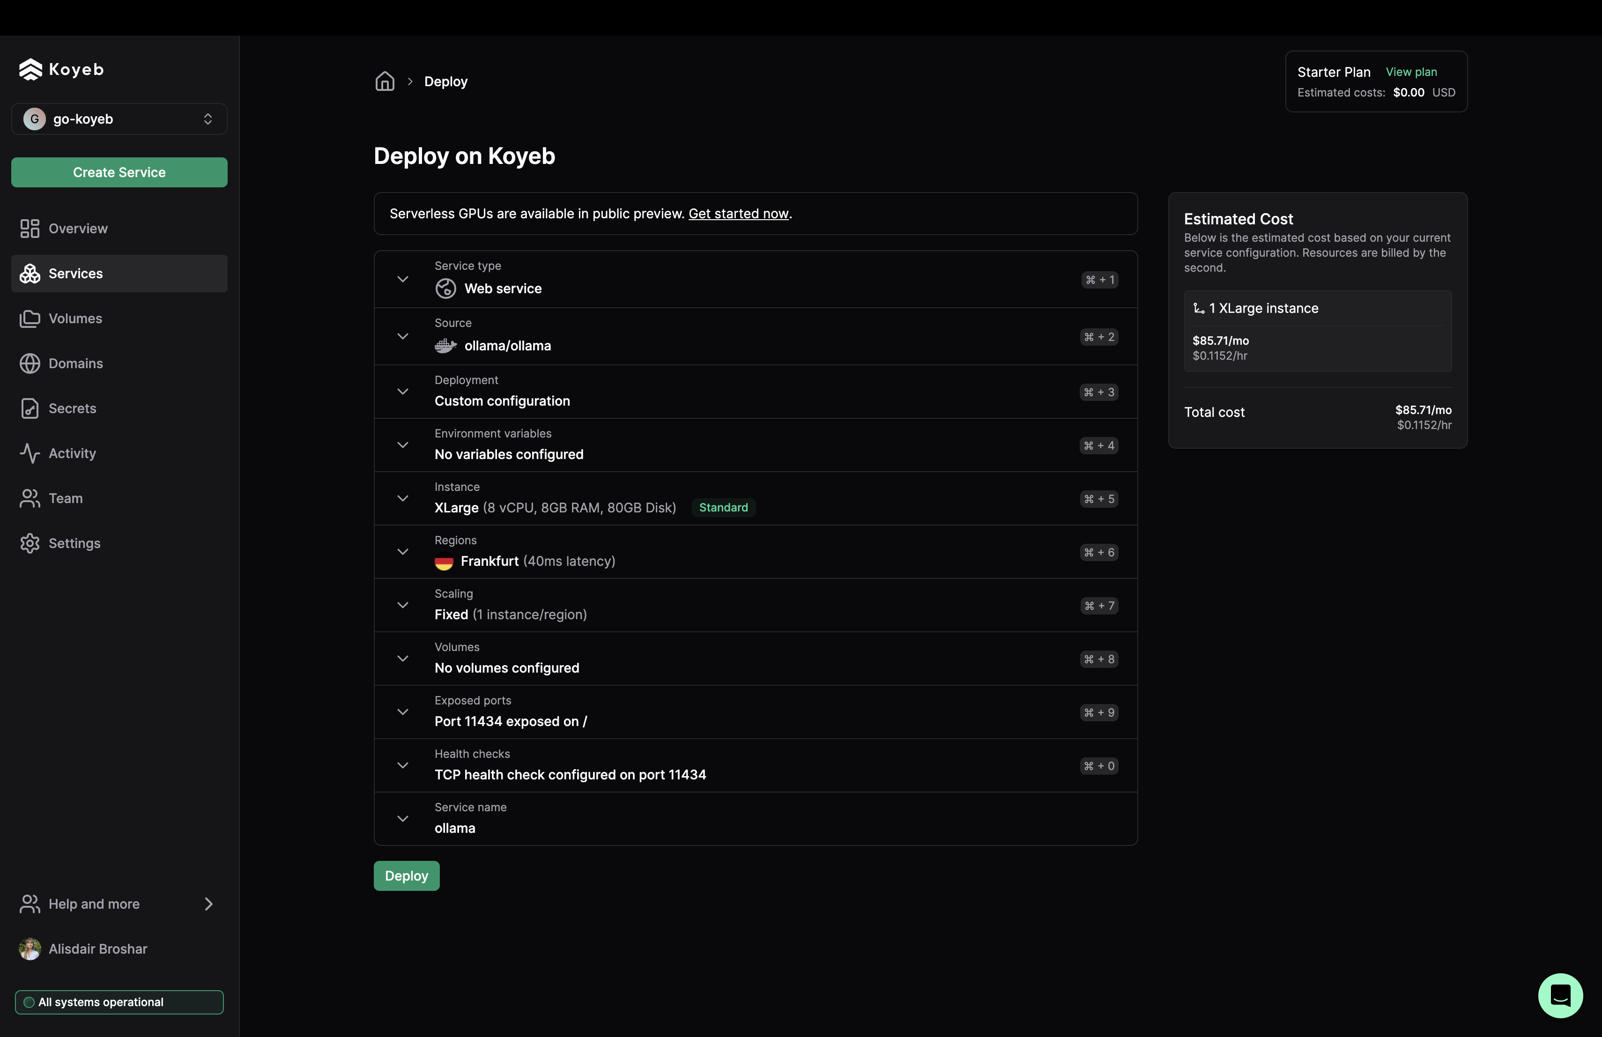Viewport: 1602px width, 1037px height.
Task: Click the Create Service button
Action: (x=119, y=172)
